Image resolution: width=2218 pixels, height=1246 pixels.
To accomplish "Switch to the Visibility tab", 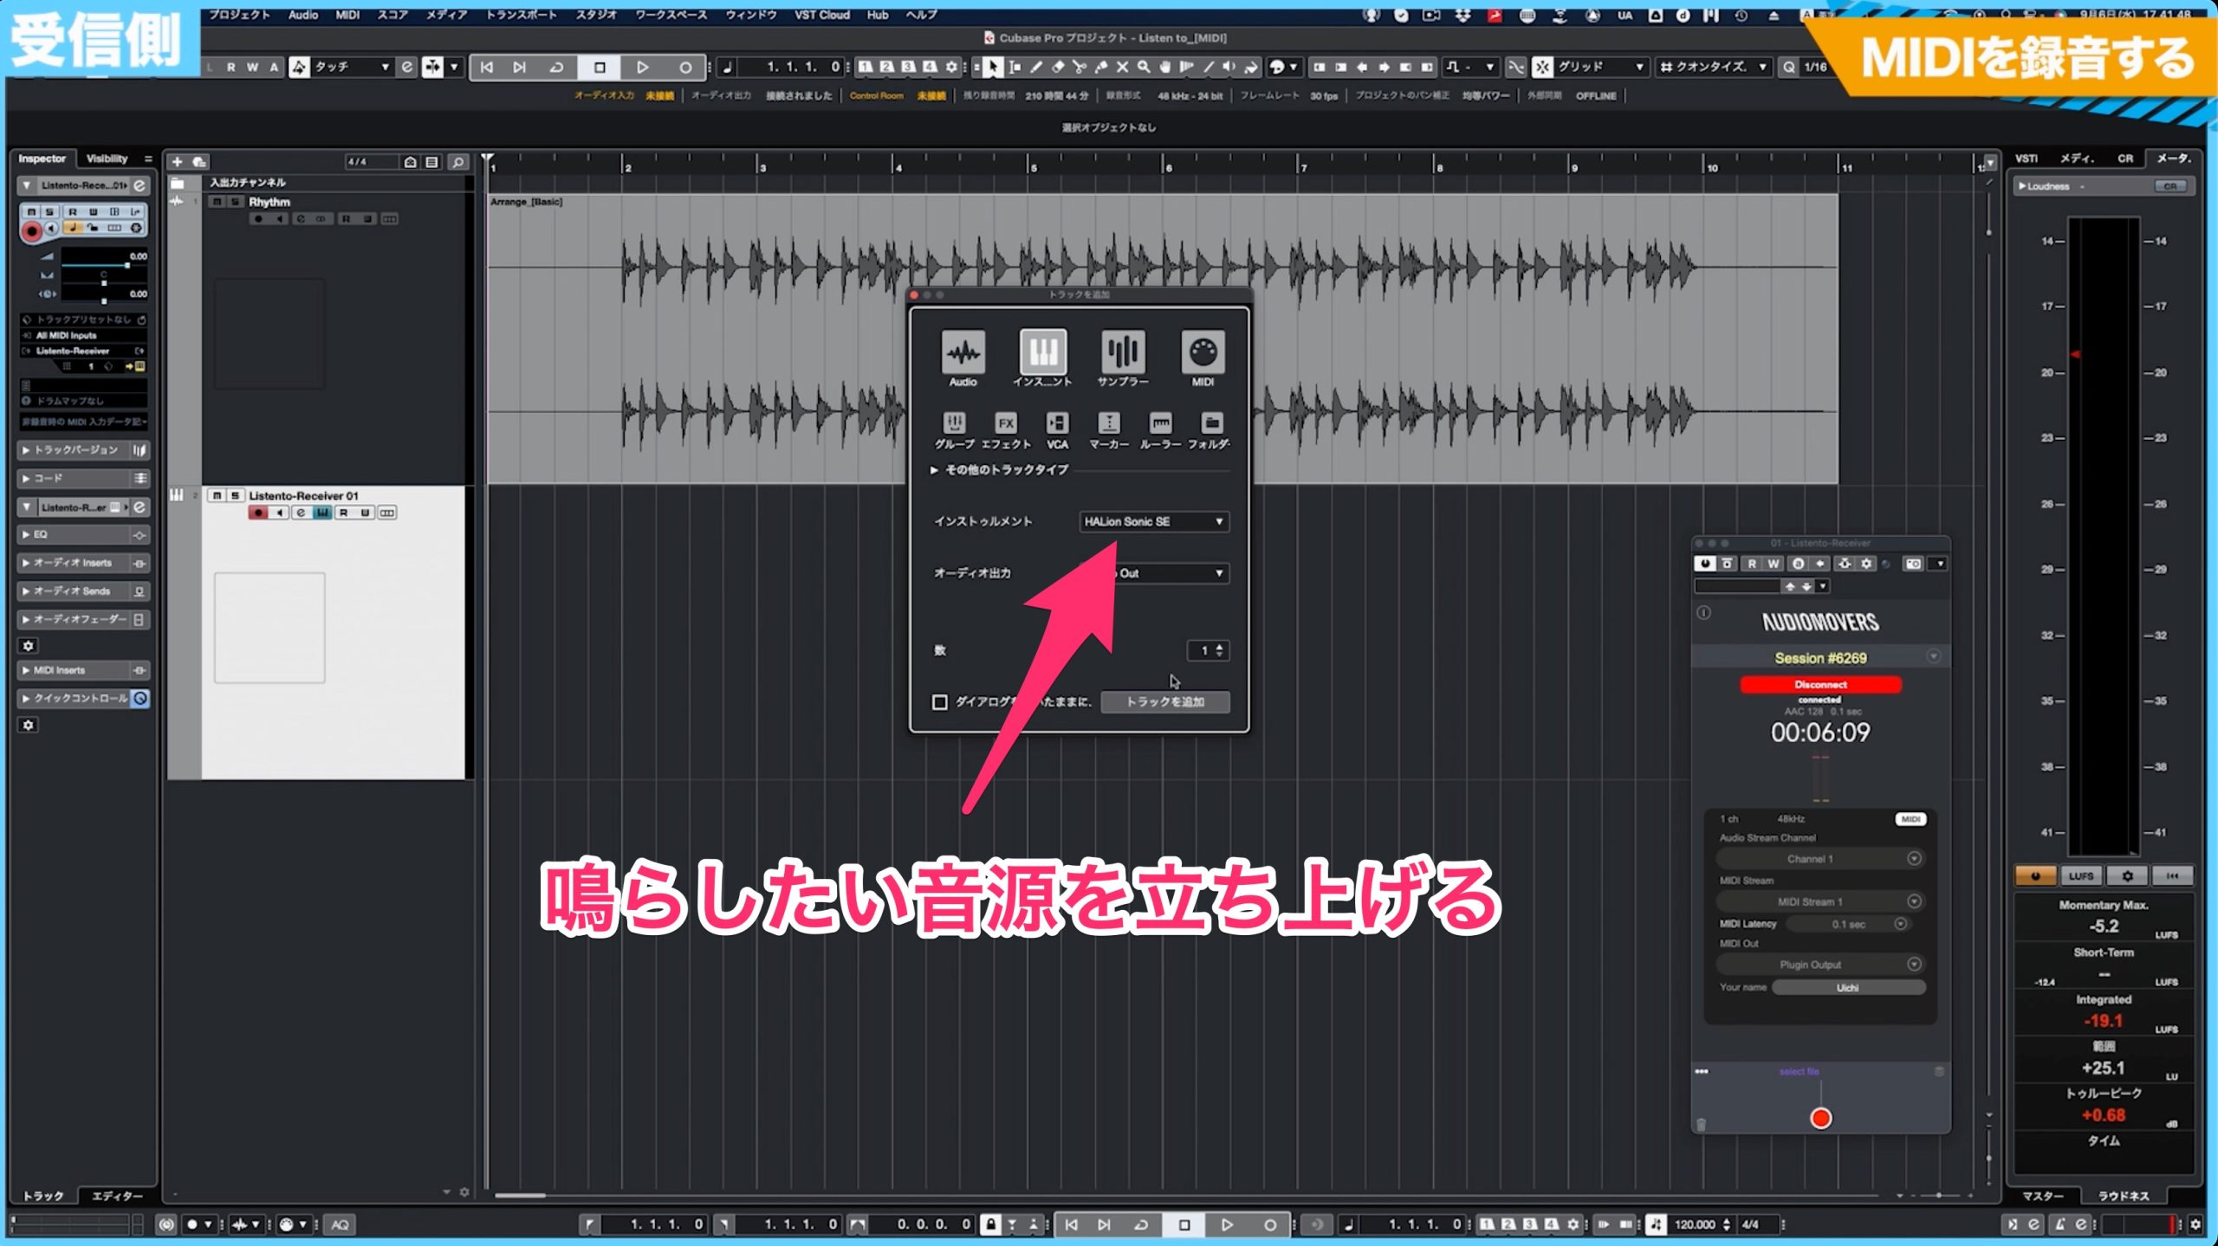I will click(x=107, y=158).
